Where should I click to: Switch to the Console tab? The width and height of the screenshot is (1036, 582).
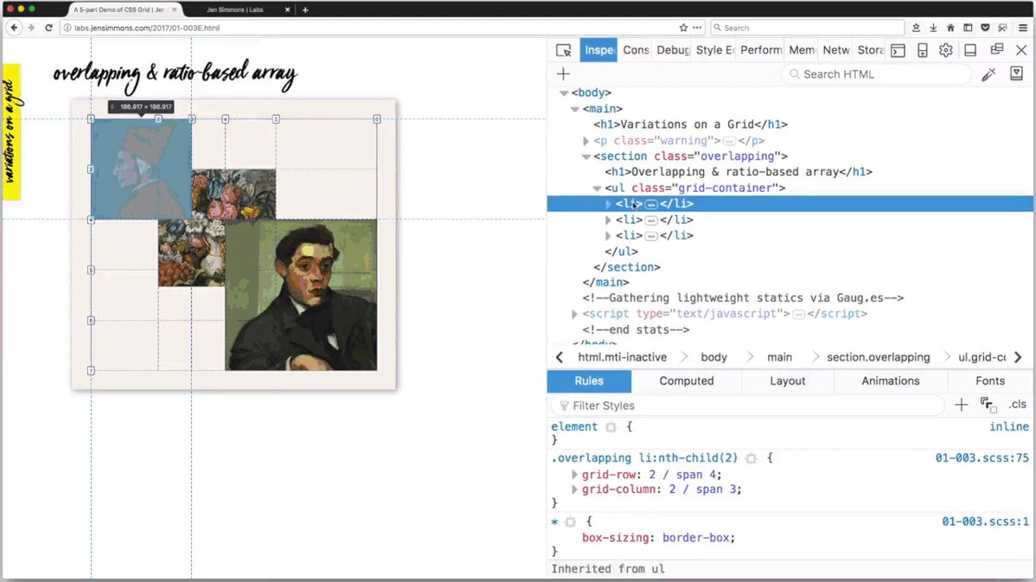pos(636,50)
